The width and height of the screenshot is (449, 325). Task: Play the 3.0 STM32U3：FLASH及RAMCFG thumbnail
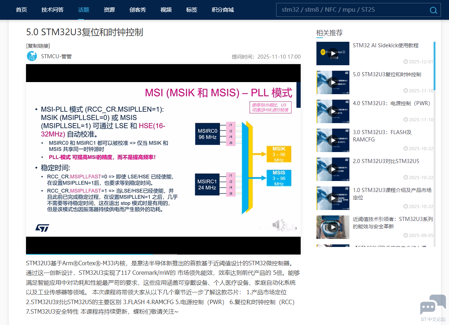coord(333,140)
